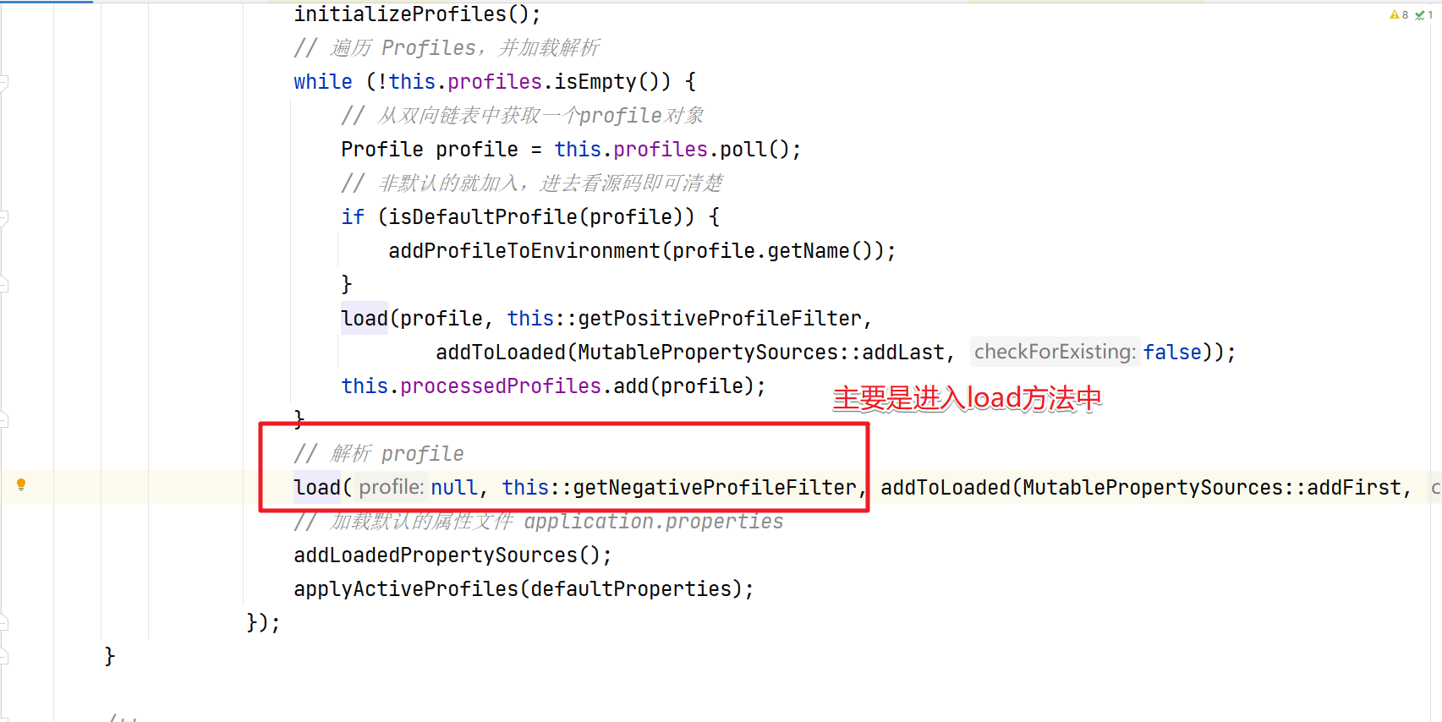Click 'getPositiveProfileFilter' method reference
Image resolution: width=1442 pixels, height=722 pixels.
(720, 319)
